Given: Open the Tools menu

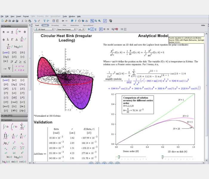Looking at the screenshot, I should [x=65, y=16].
